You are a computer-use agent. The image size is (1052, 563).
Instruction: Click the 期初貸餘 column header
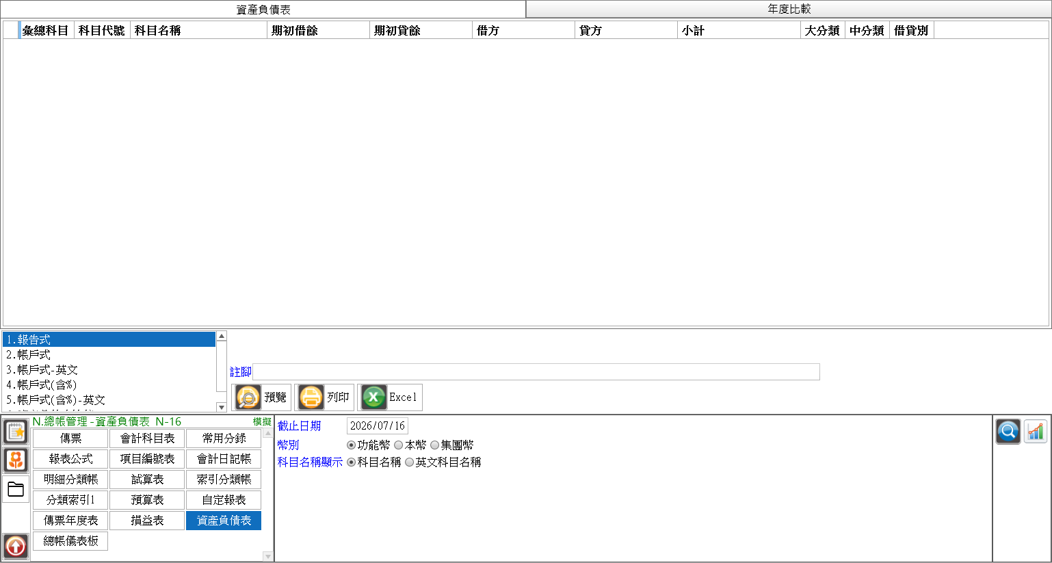[x=421, y=31]
